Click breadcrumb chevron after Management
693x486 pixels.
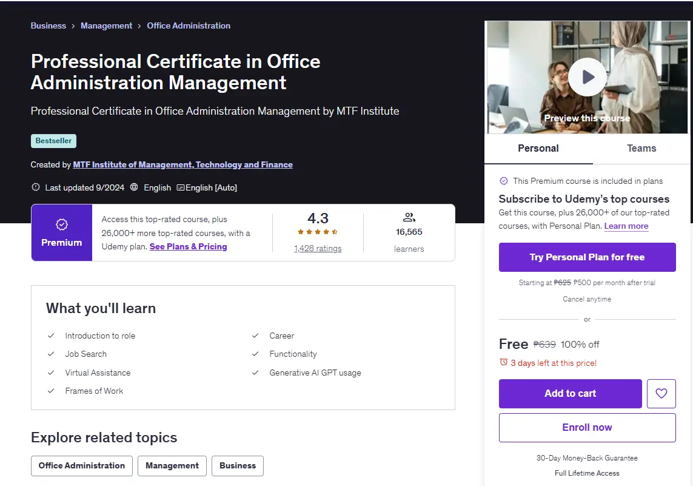pos(139,26)
